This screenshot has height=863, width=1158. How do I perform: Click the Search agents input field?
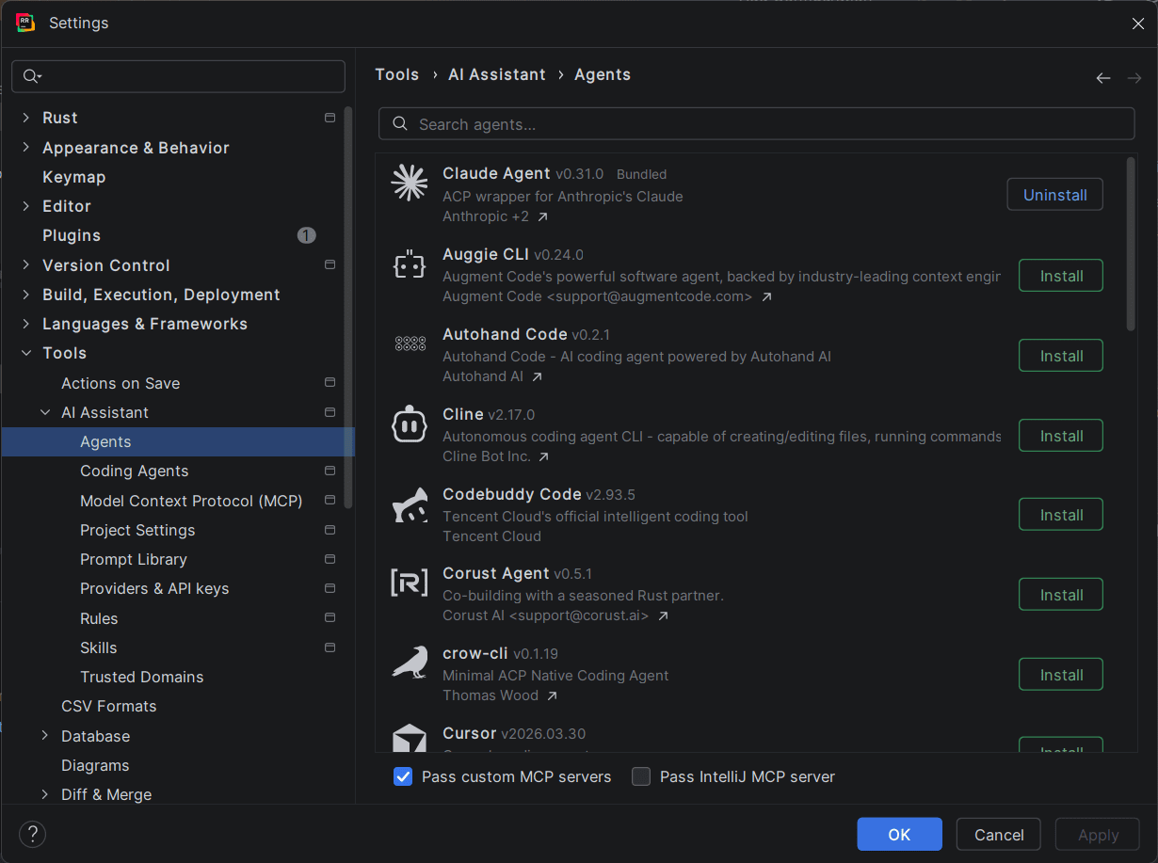coord(756,124)
